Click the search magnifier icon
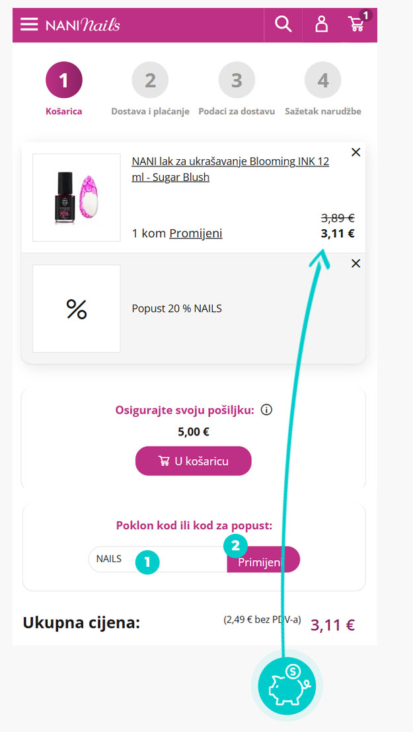413x732 pixels. (283, 24)
